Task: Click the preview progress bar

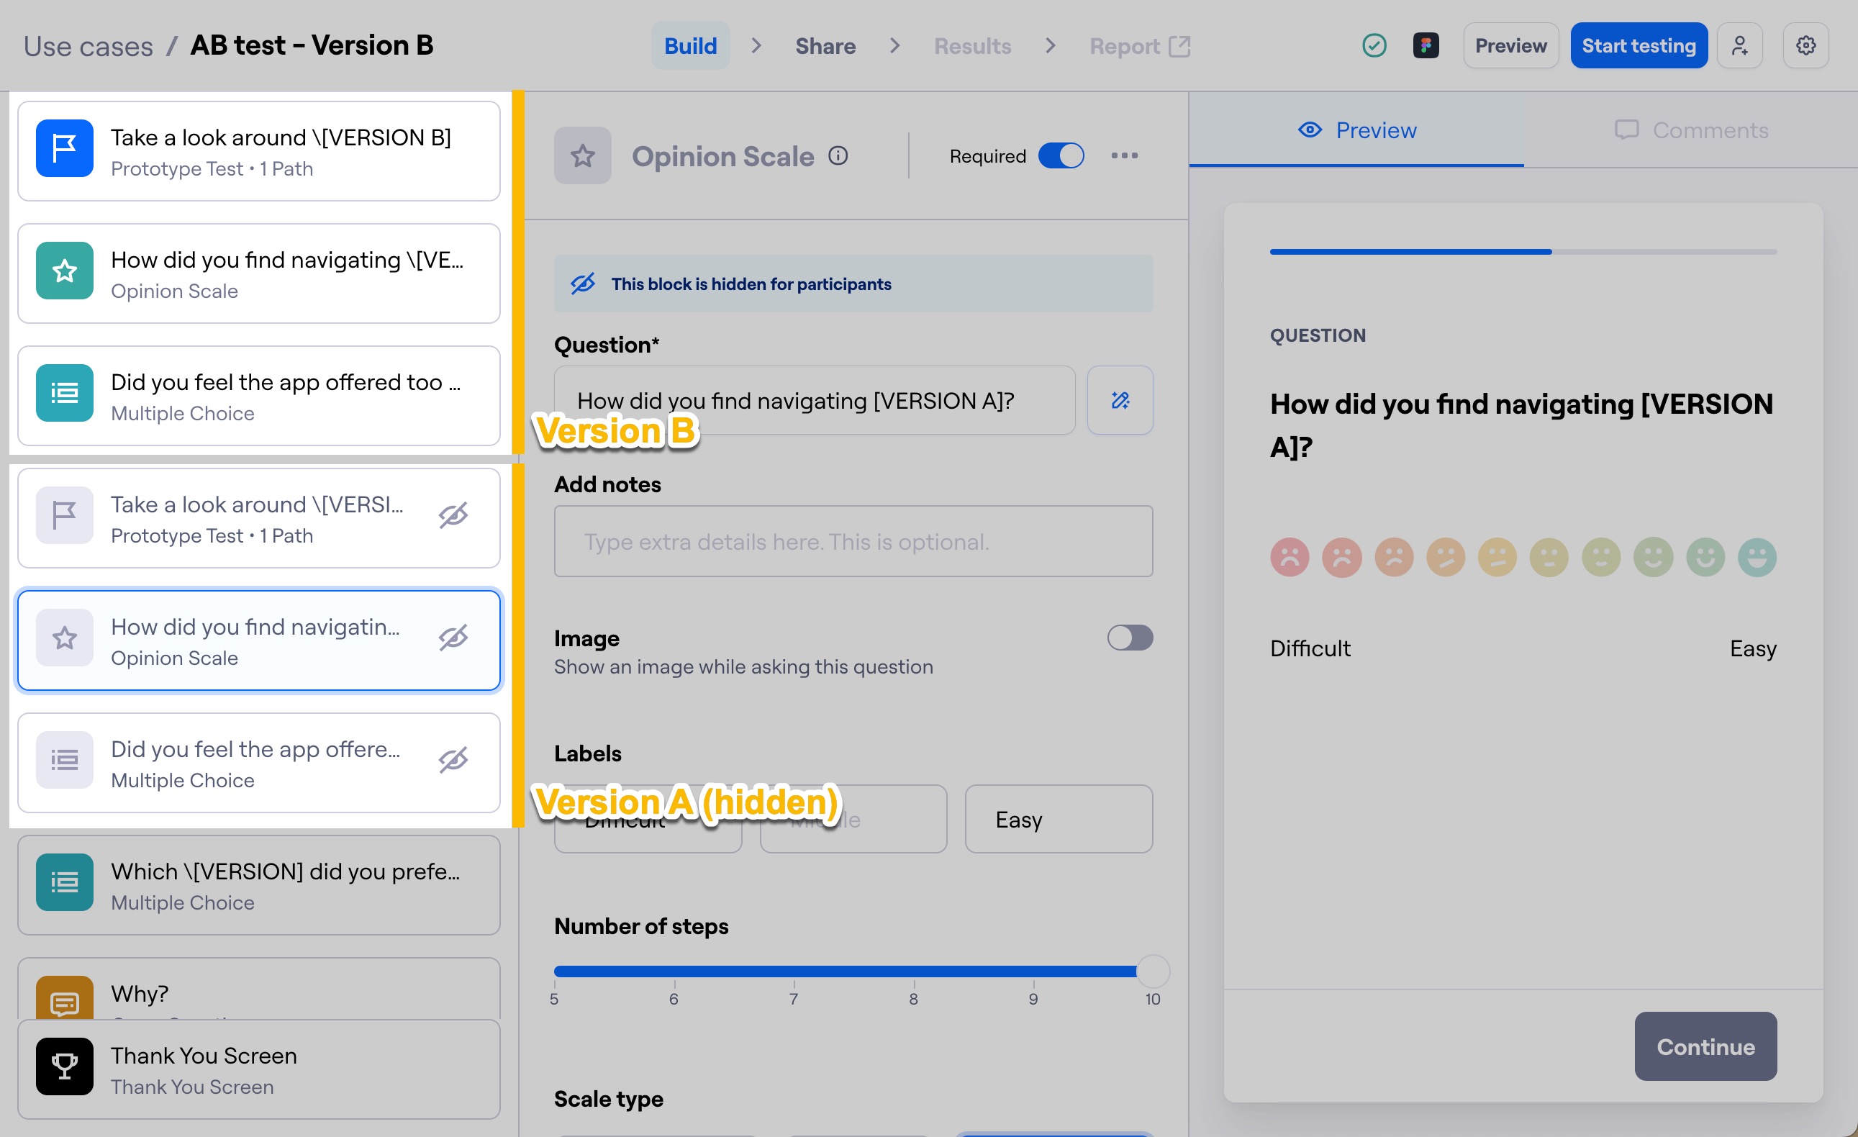Action: click(x=1523, y=252)
